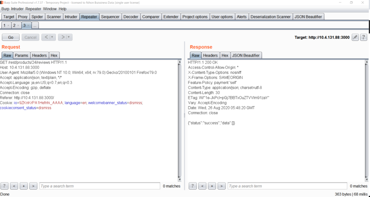Switch to the Target tab
Image resolution: width=370 pixels, height=197 pixels.
[x=9, y=17]
